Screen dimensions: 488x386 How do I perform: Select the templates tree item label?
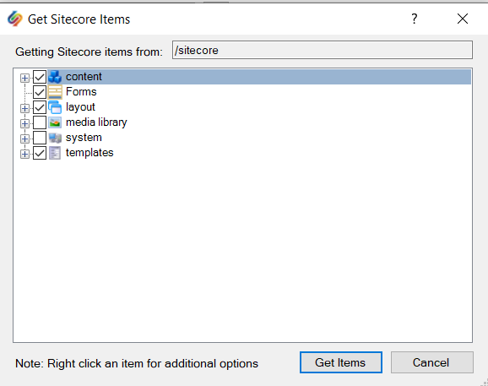click(89, 153)
